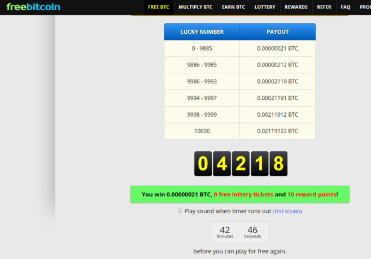Image resolution: width=371 pixels, height=259 pixels.
Task: Open the MULTIPLY BTC menu item
Action: [195, 7]
